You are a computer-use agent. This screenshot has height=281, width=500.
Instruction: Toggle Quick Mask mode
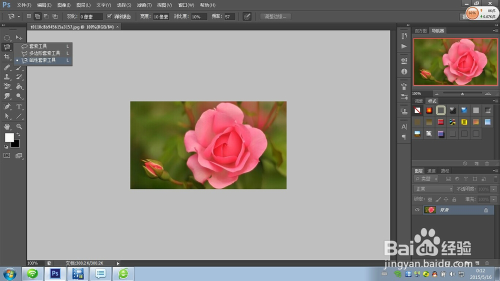point(6,155)
